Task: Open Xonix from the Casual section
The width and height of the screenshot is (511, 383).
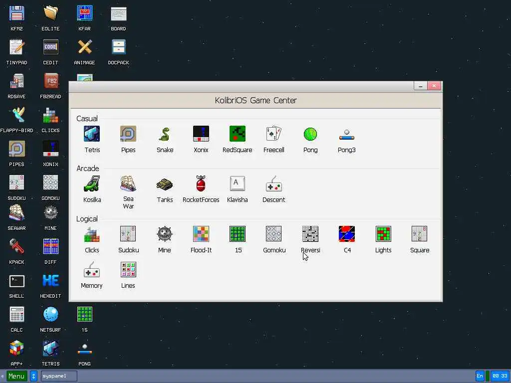Action: [x=201, y=134]
